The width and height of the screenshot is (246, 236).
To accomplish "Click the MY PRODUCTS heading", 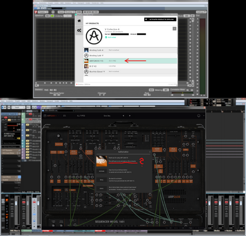I will (x=92, y=24).
